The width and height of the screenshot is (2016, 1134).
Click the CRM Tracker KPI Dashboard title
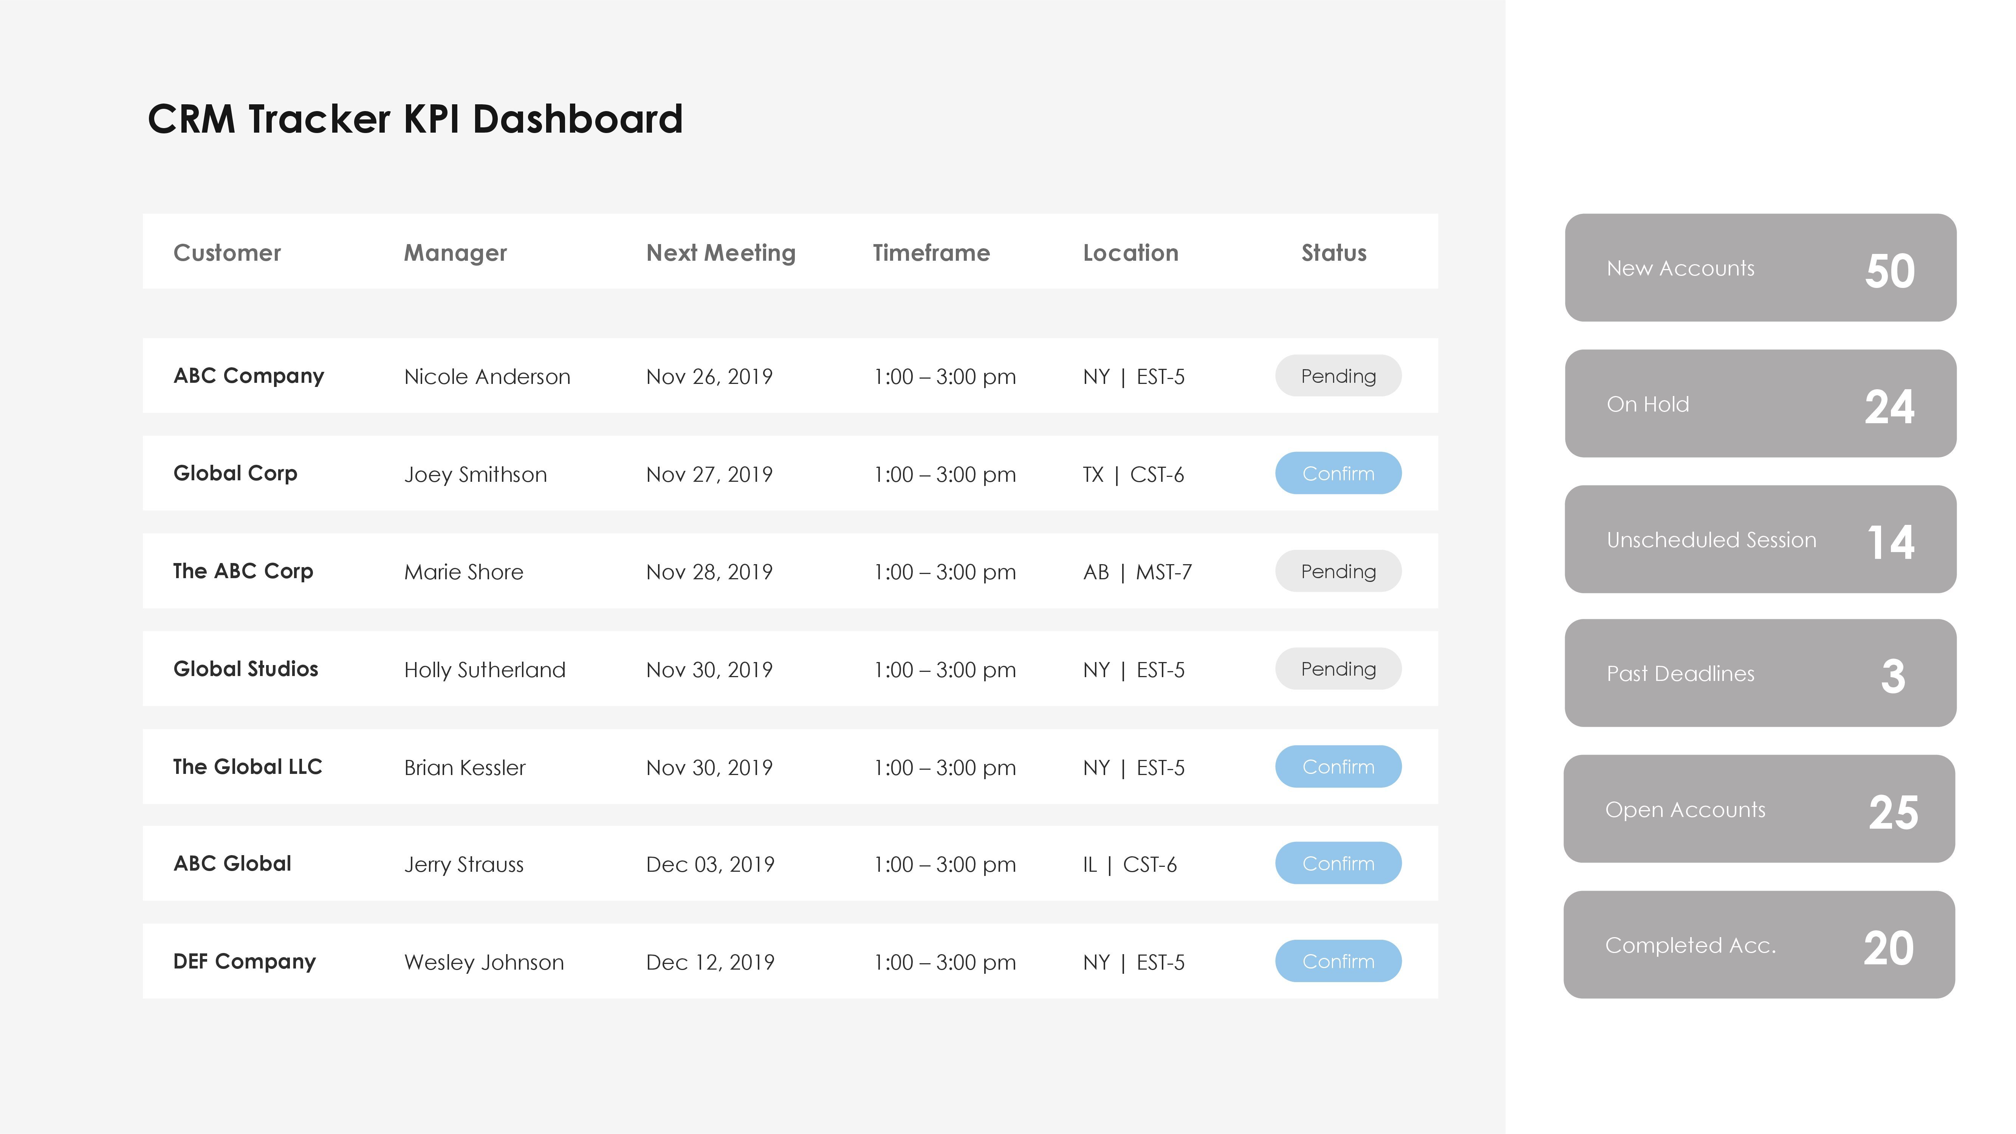416,119
